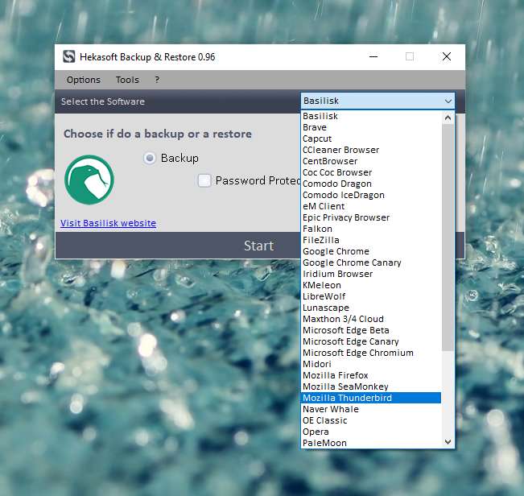Minimize the Hekasoft window

tap(373, 57)
